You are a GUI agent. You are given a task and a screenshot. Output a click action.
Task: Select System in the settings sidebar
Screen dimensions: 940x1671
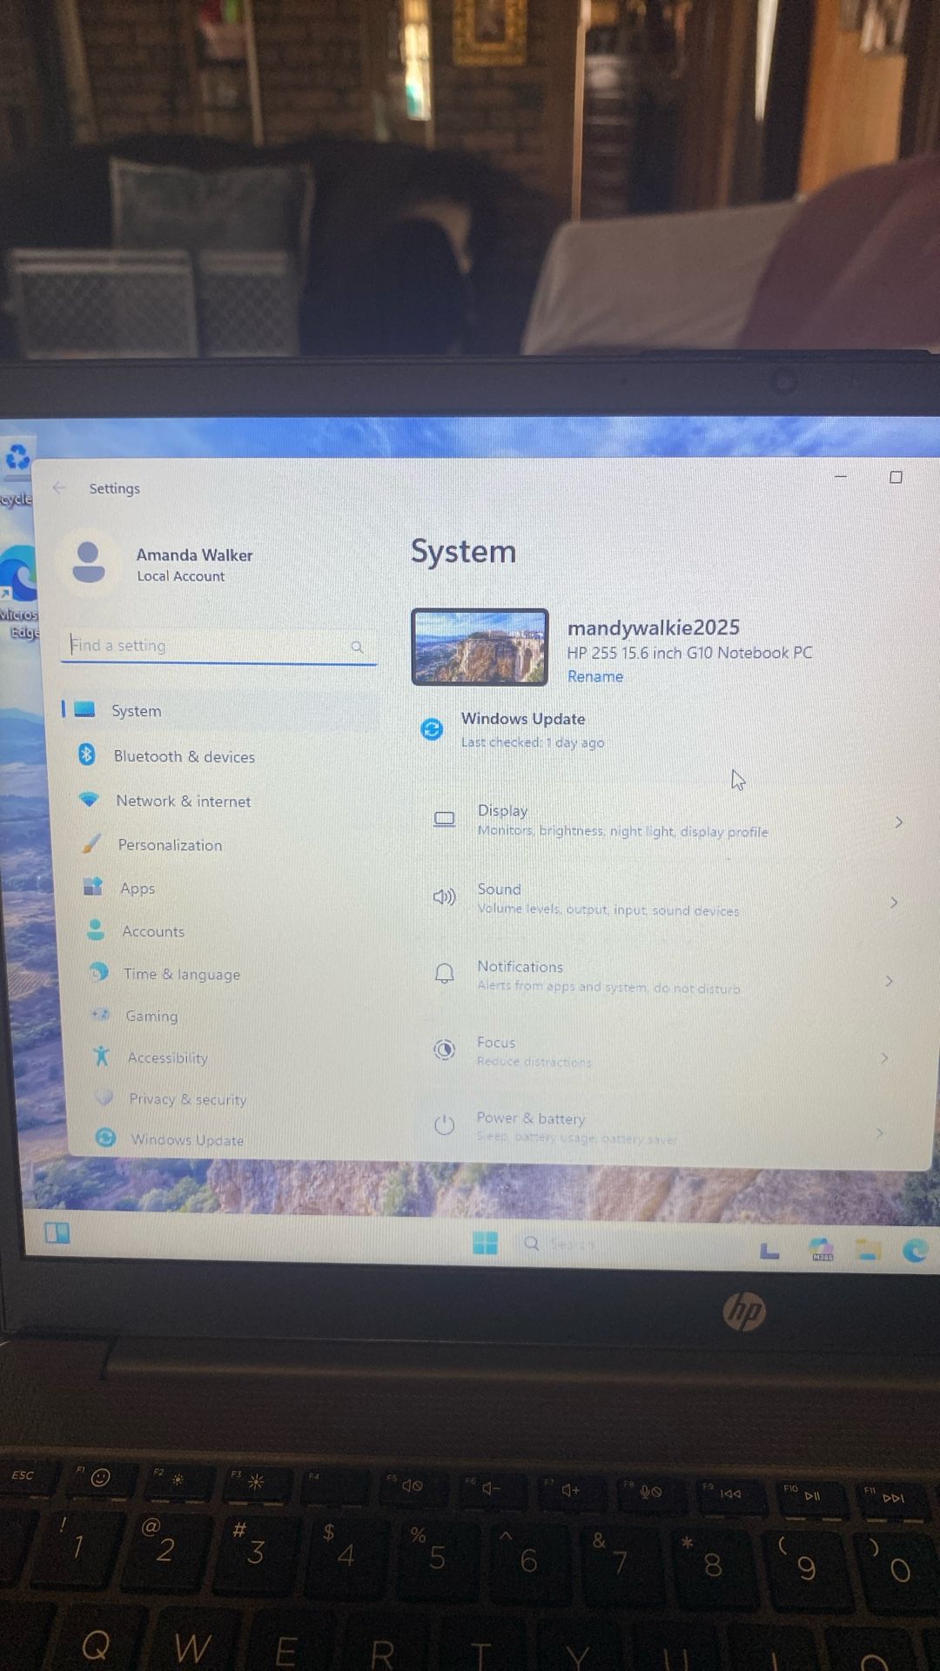click(x=219, y=710)
